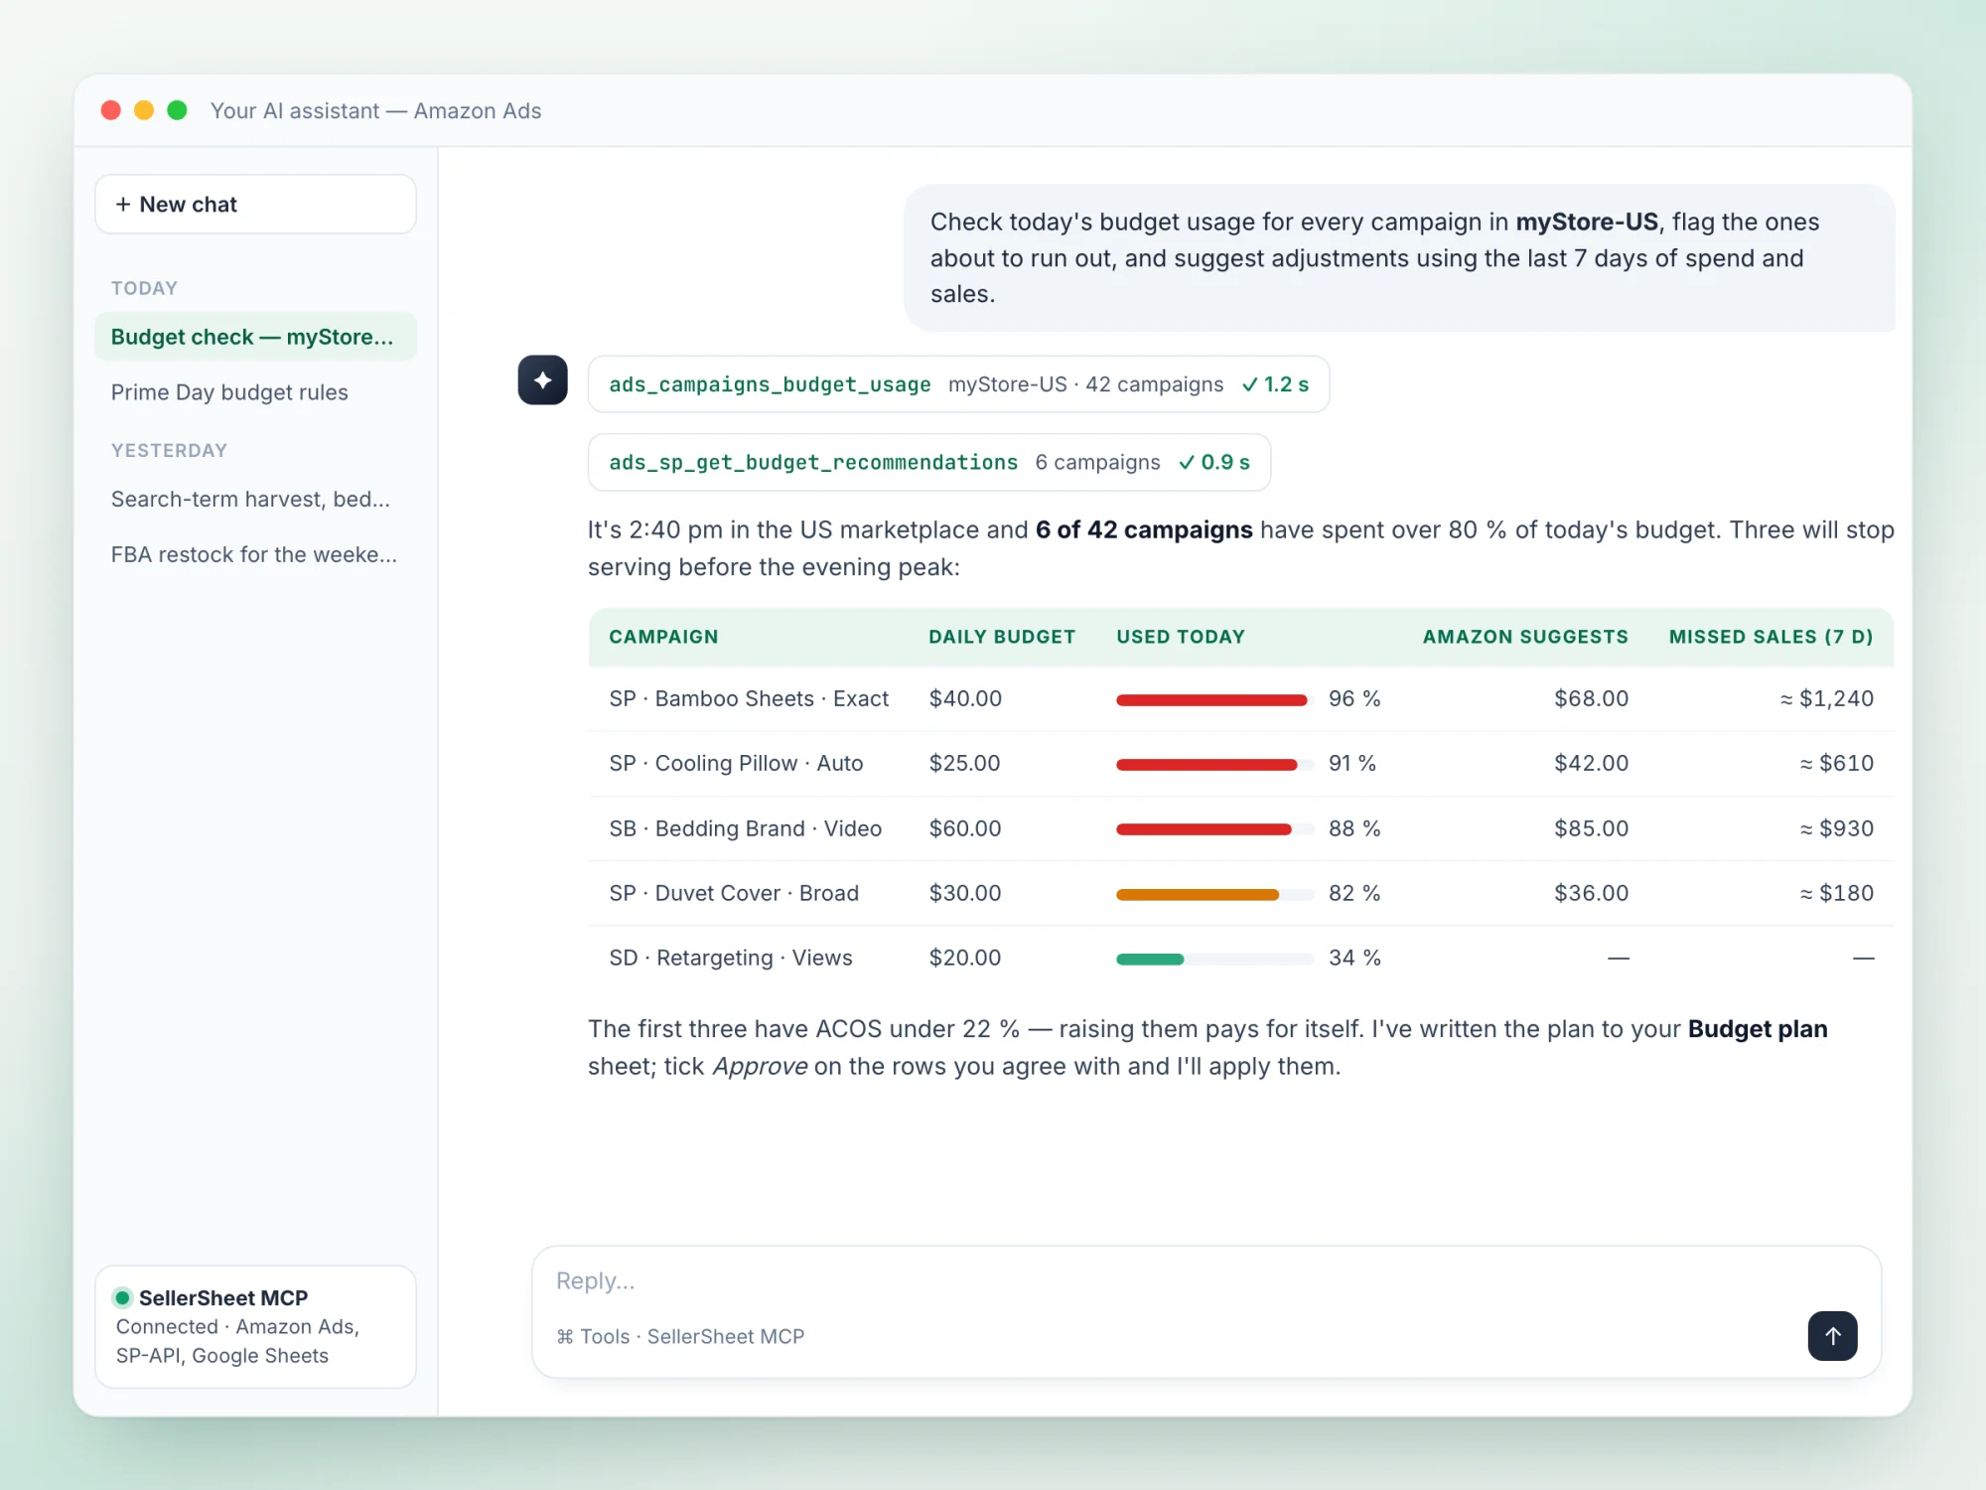Click the green SellerSheet MCP status dot
Screen dimensions: 1986x1490
[123, 1297]
